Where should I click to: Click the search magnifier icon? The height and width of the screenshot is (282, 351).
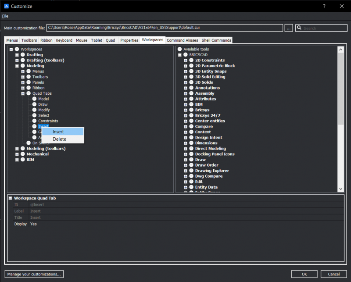(300, 28)
